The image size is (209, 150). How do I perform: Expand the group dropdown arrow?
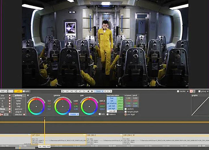pos(208,91)
